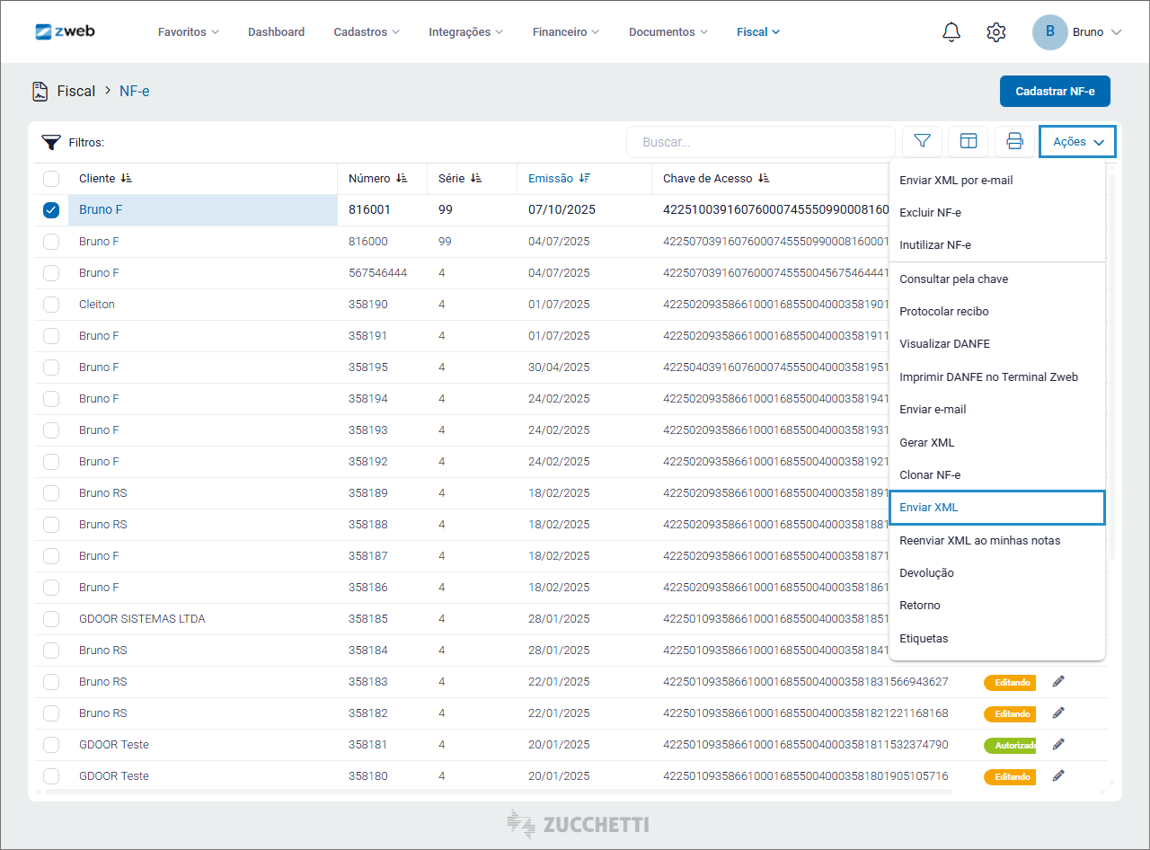
Task: Open the Dashboard link in navbar
Action: tap(276, 32)
